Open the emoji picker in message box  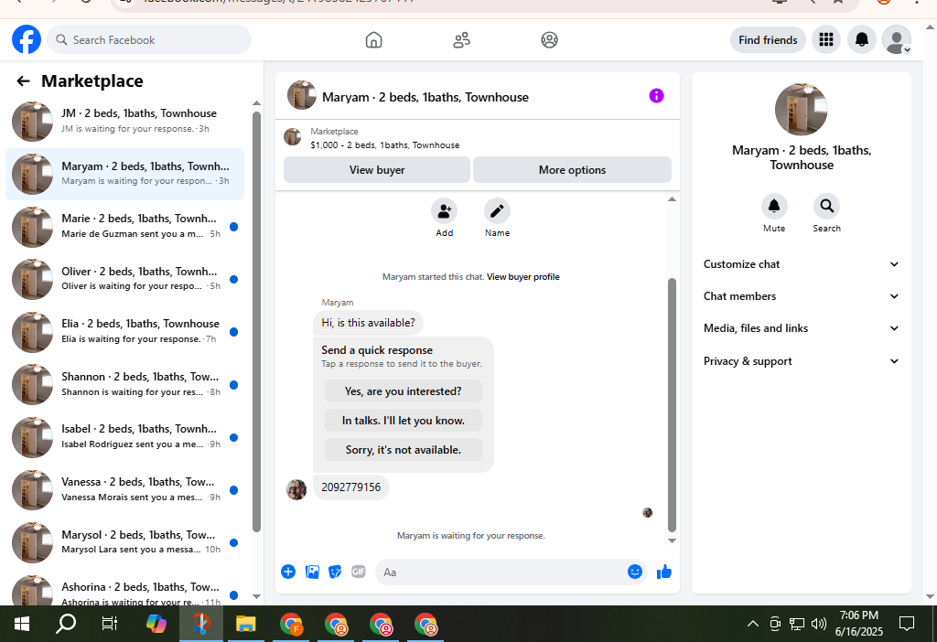[x=635, y=572]
